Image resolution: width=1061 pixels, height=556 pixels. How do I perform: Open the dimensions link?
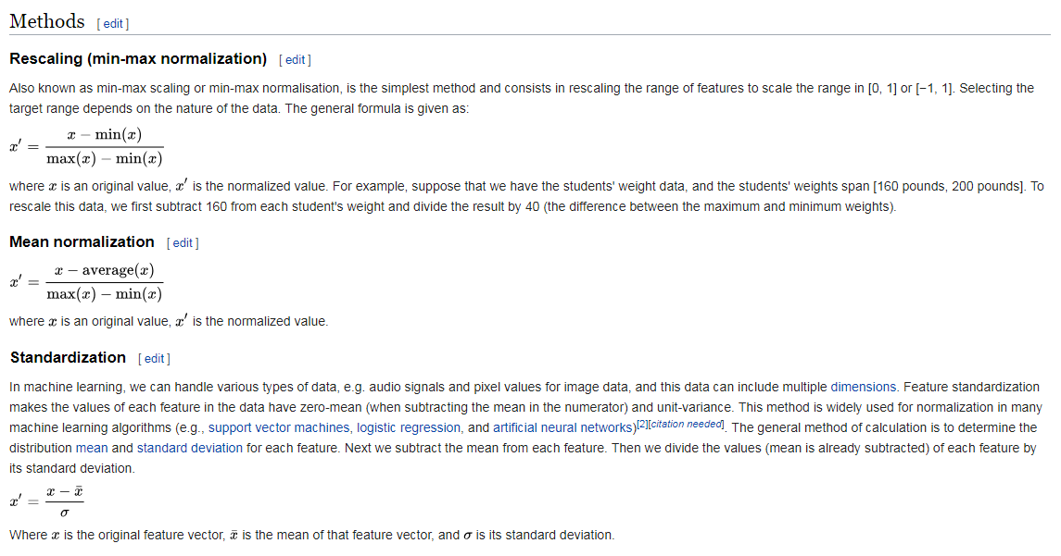pyautogui.click(x=863, y=387)
